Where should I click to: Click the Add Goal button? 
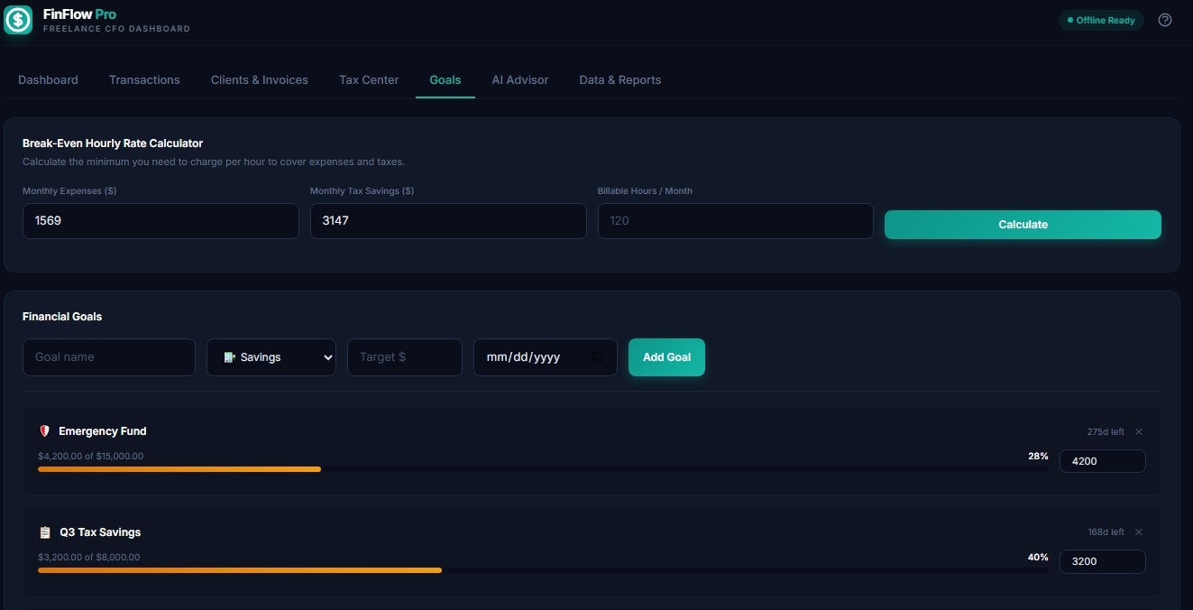pyautogui.click(x=666, y=356)
